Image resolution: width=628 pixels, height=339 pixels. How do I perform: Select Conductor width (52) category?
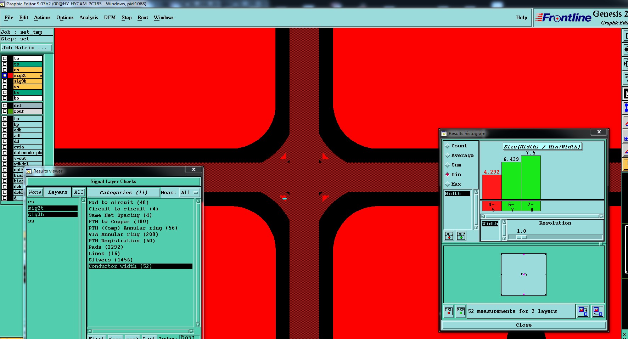click(x=140, y=266)
